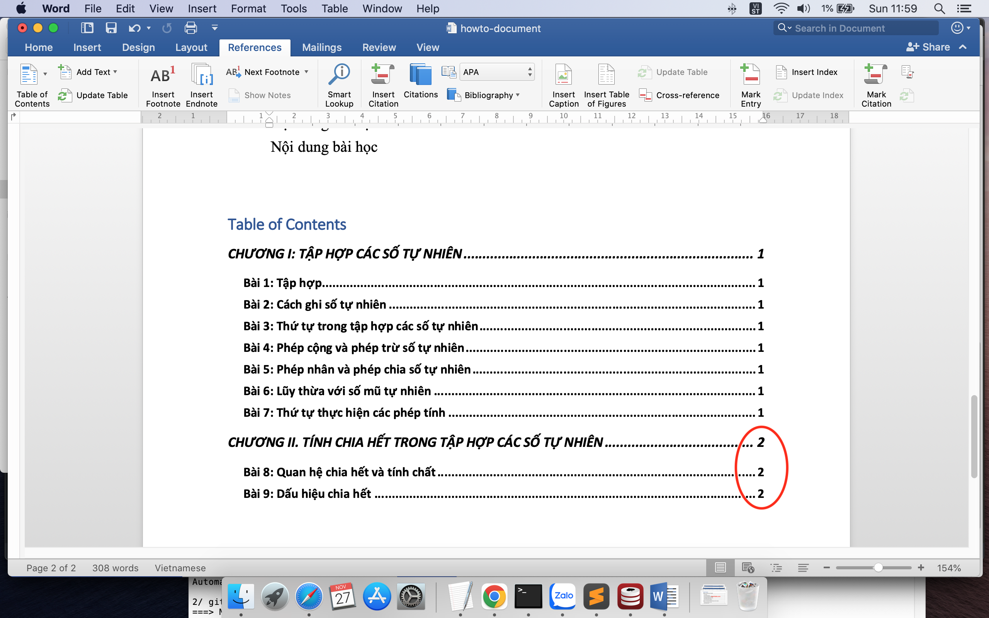Open Customize Quick Access Toolbar dropdown
Screen dimensions: 989x618
[214, 28]
